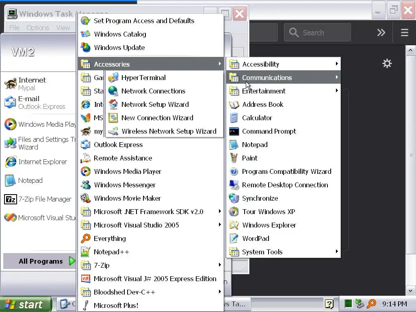
Task: Click the 9:14 PM taskbar clock
Action: (x=394, y=304)
